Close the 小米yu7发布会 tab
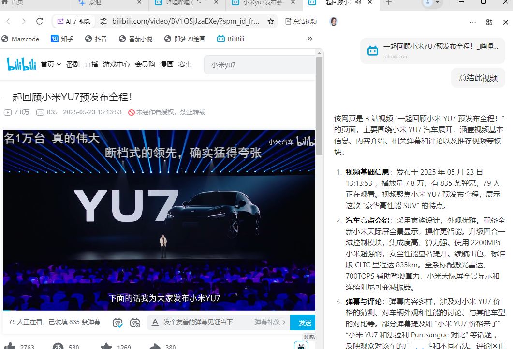Image resolution: width=513 pixels, height=349 pixels. tap(293, 2)
